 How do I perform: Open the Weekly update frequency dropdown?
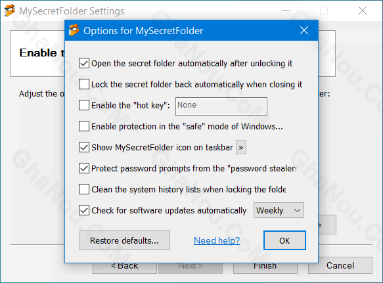click(279, 210)
